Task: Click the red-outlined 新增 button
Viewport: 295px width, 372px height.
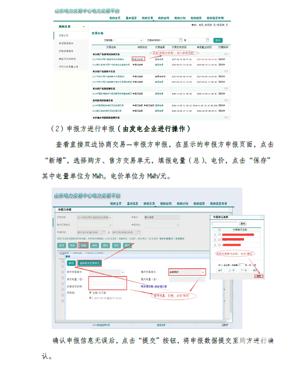Action: (83, 245)
